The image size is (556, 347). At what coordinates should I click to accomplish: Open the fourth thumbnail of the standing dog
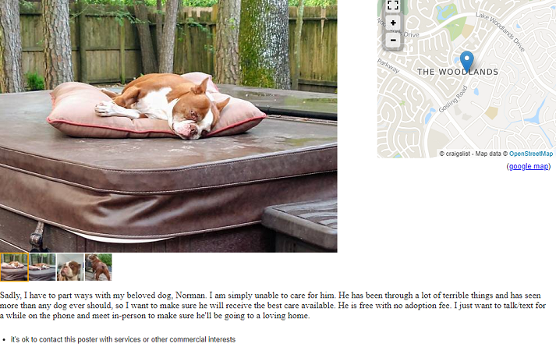click(x=98, y=267)
